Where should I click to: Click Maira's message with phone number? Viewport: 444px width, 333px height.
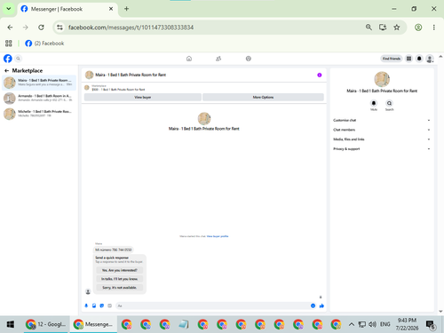point(114,250)
